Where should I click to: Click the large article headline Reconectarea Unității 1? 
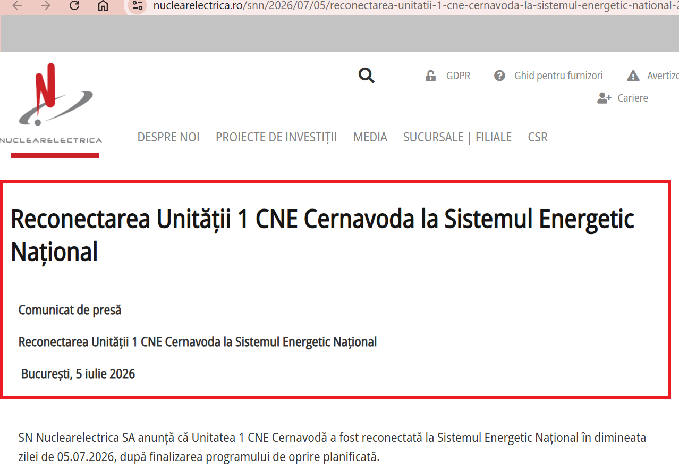click(x=322, y=236)
